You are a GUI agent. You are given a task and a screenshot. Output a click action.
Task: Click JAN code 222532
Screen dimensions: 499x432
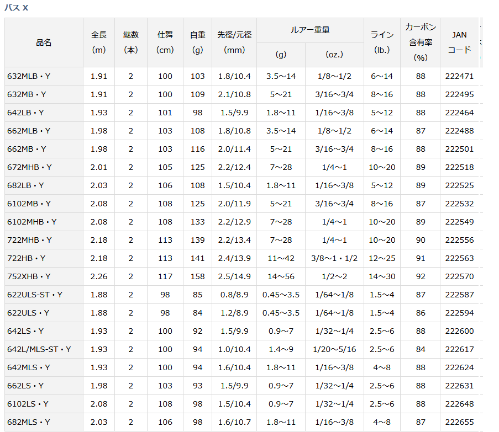point(460,204)
